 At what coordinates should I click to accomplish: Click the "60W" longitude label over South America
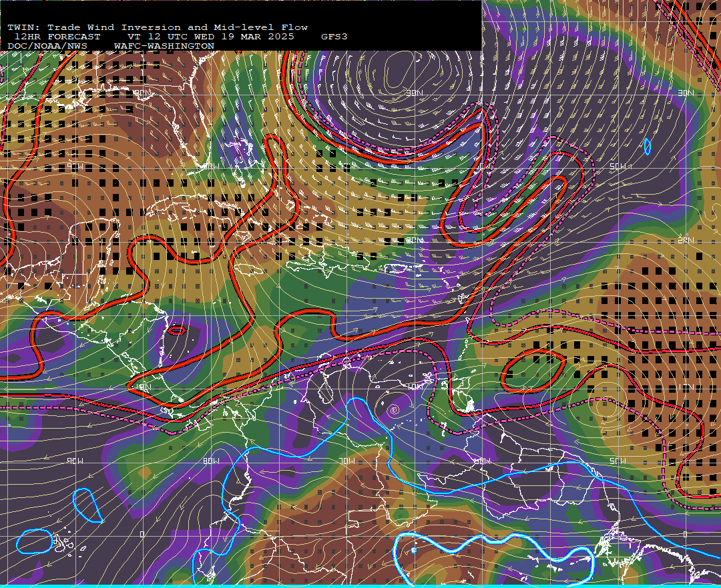click(x=483, y=461)
